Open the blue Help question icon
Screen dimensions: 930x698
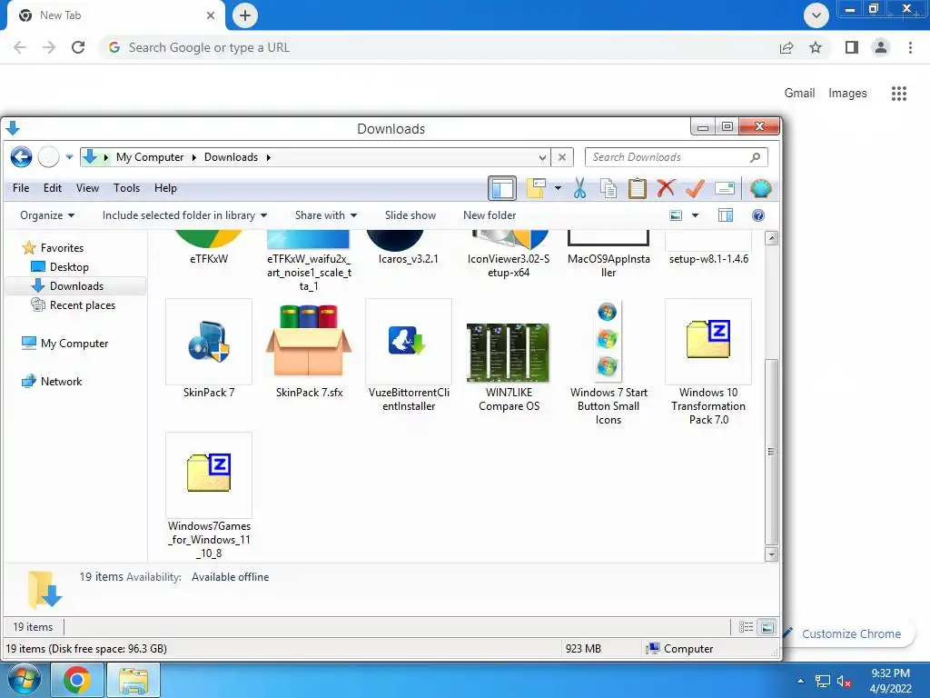click(x=758, y=215)
